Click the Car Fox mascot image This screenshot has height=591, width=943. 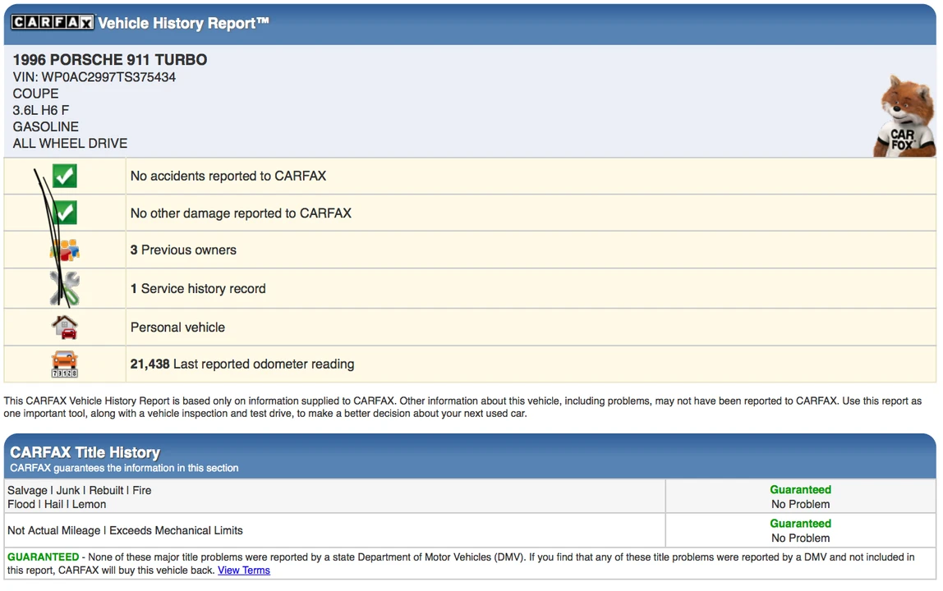point(904,116)
